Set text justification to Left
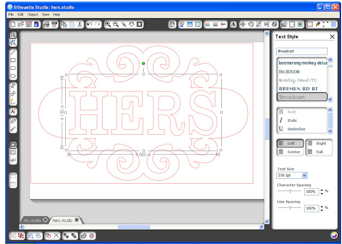Viewport: 342px width, 244px height. (290, 143)
